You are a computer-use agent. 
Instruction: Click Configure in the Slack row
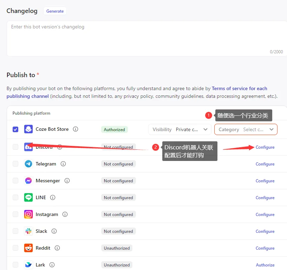click(x=265, y=231)
